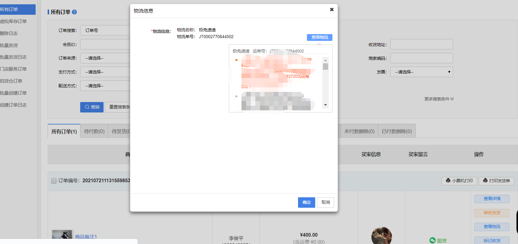The width and height of the screenshot is (518, 244).
Task: Click the 查询 search button with magnifier icon
Action: [x=92, y=107]
